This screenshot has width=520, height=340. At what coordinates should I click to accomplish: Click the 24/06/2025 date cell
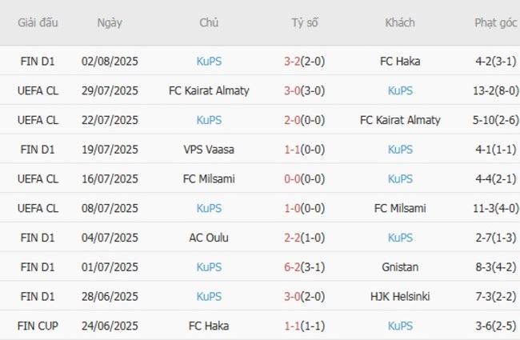[x=110, y=326]
